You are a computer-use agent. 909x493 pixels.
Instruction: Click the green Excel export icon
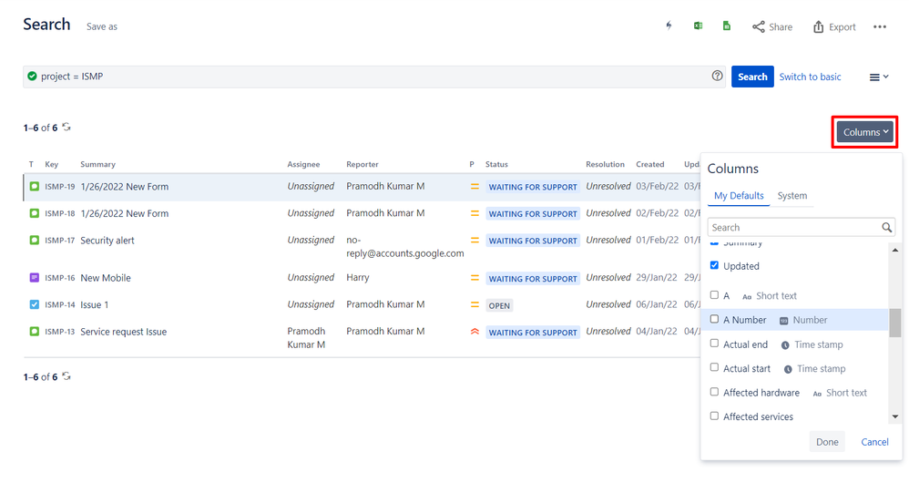coord(698,26)
